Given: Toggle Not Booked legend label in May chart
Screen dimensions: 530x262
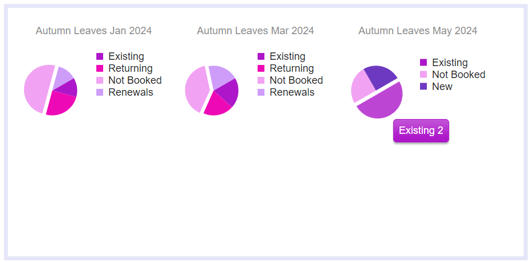Looking at the screenshot, I should 459,75.
